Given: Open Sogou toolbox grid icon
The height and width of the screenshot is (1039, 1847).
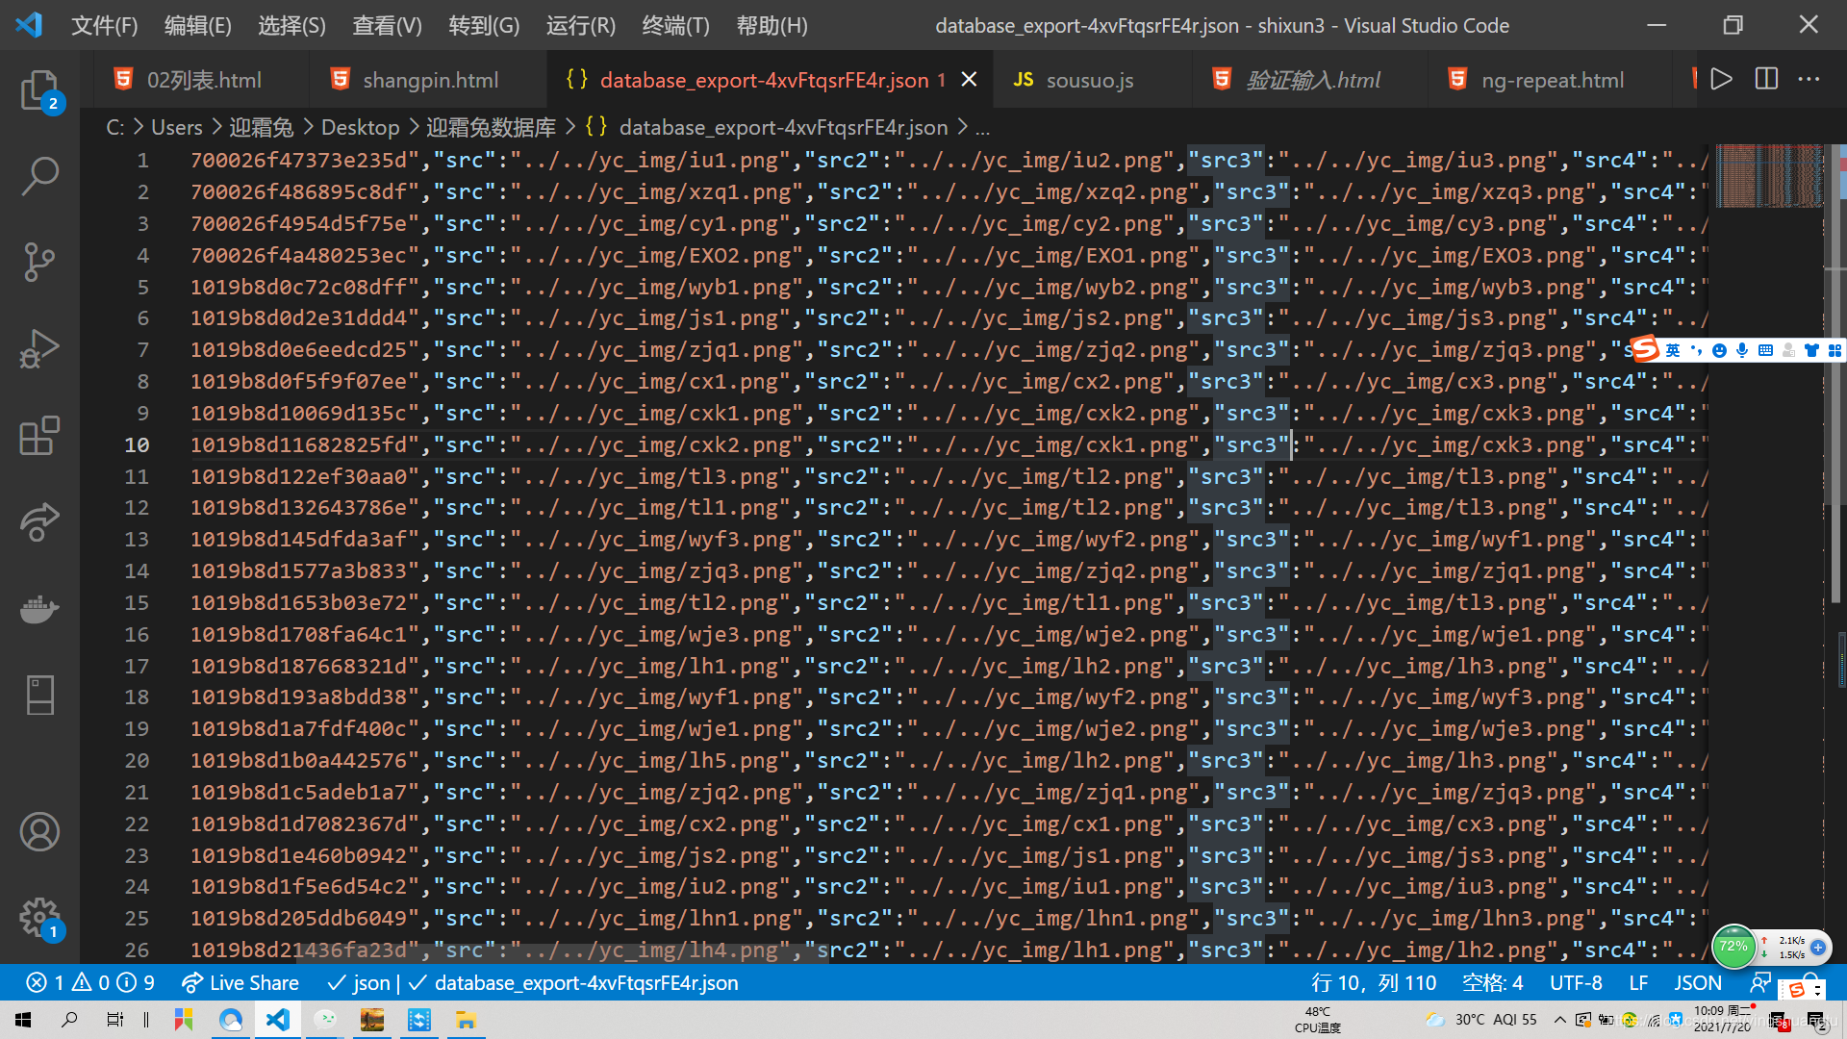Looking at the screenshot, I should click(1834, 350).
